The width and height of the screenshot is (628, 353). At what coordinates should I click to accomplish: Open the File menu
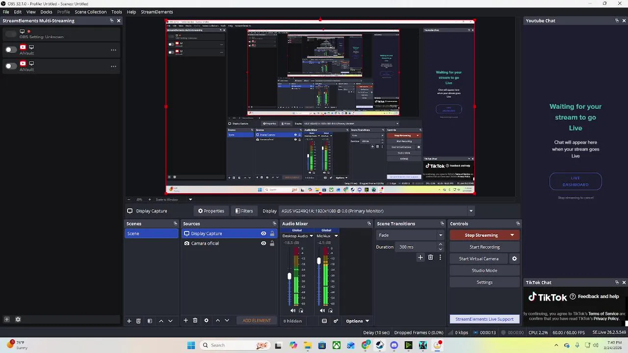[x=6, y=12]
